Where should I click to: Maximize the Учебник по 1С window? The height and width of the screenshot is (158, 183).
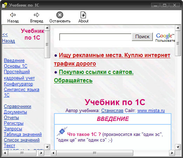click(164, 5)
